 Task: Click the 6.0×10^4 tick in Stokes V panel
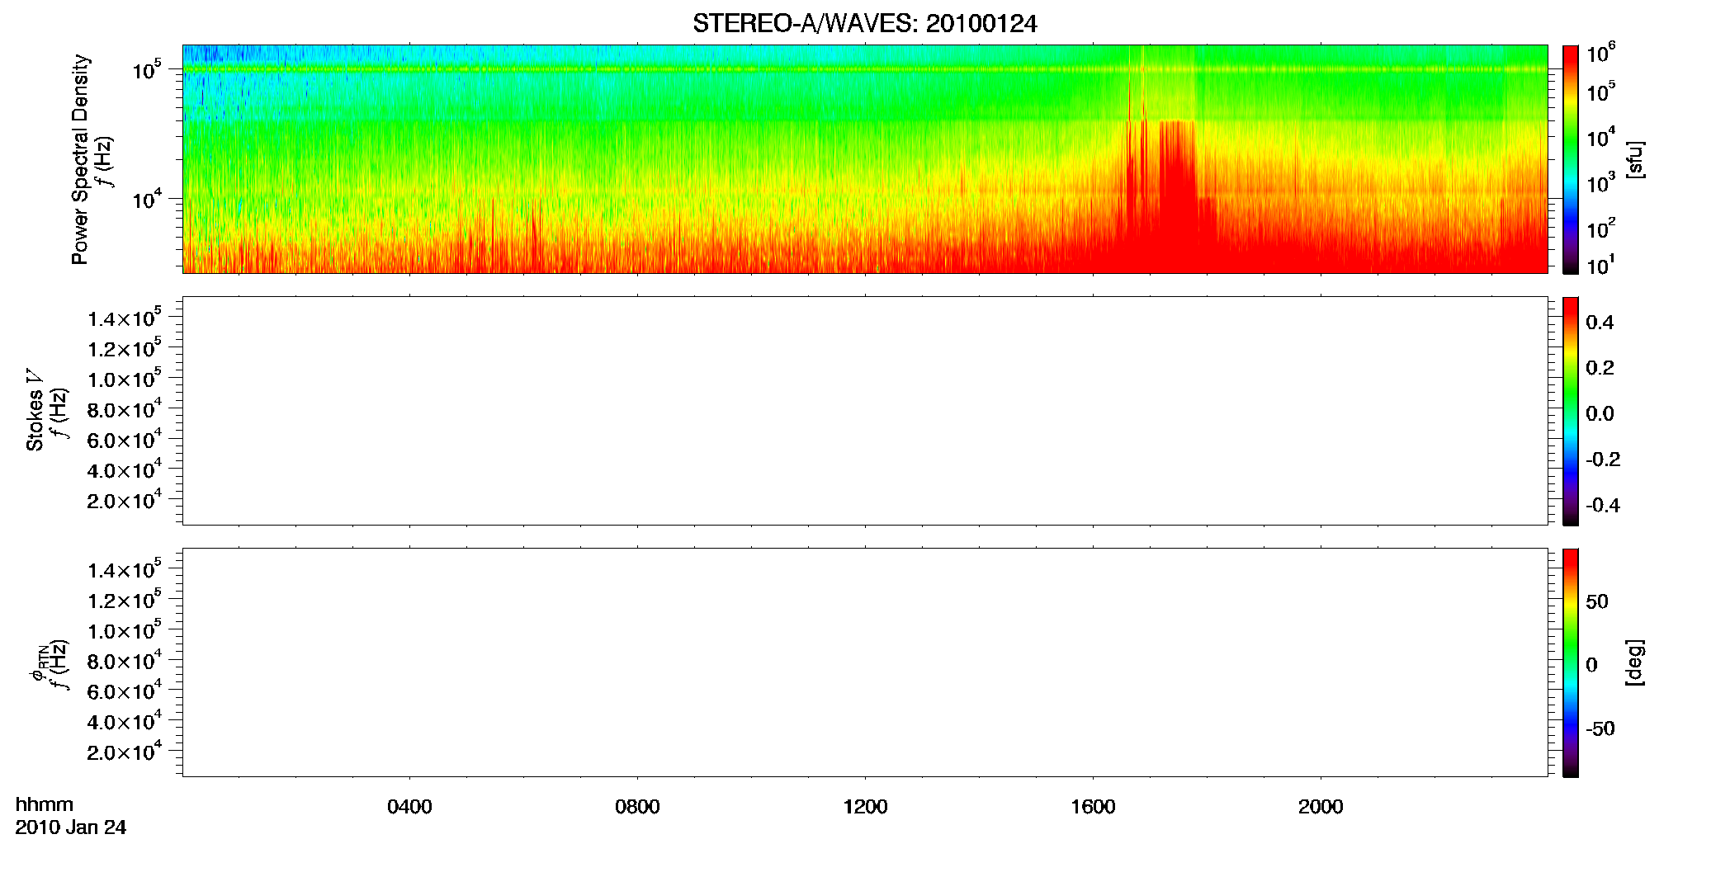[125, 439]
